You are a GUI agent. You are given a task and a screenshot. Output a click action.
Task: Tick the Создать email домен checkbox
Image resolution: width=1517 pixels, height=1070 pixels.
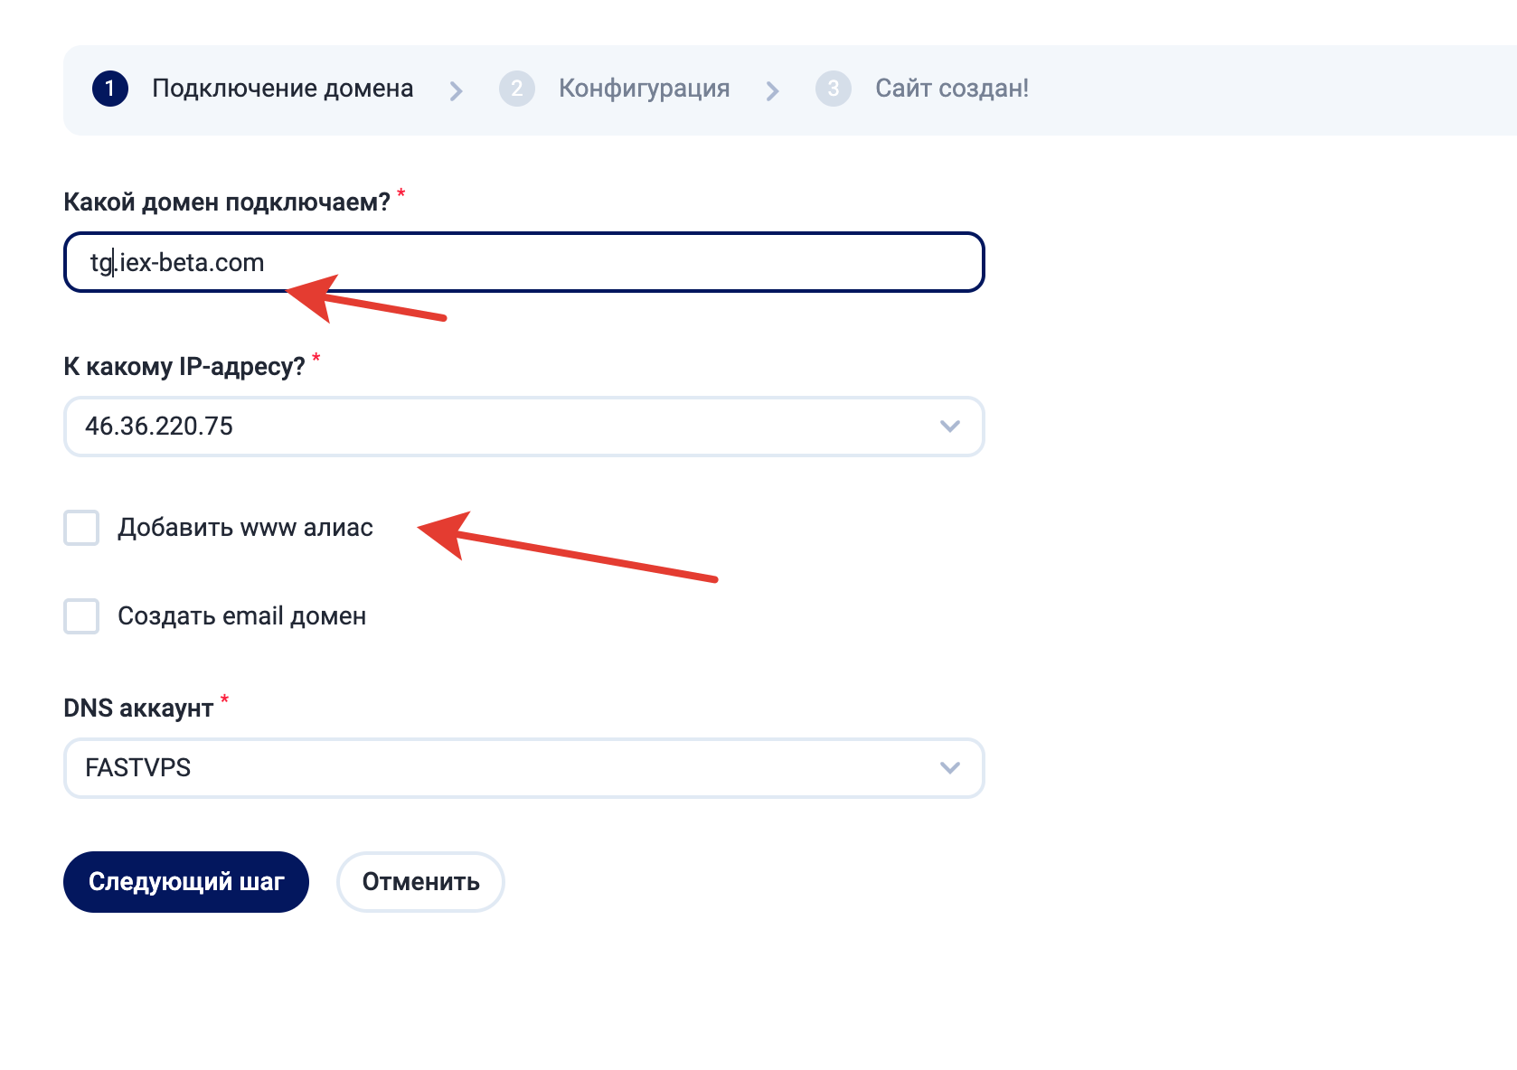(81, 616)
